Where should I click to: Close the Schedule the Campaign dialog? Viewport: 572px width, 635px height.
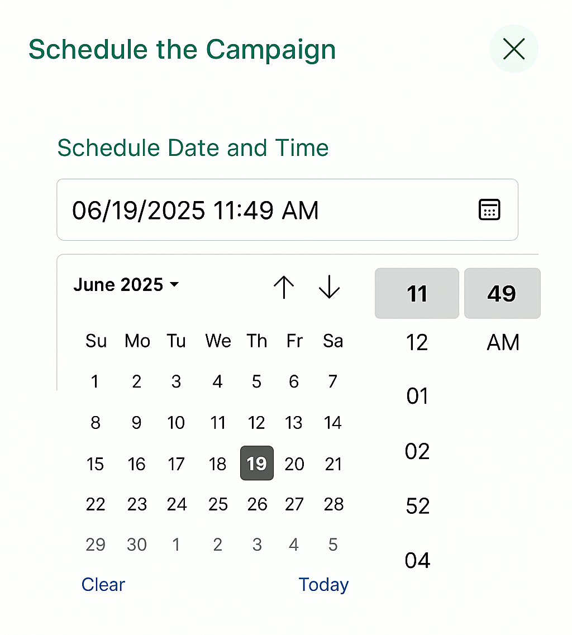click(514, 49)
